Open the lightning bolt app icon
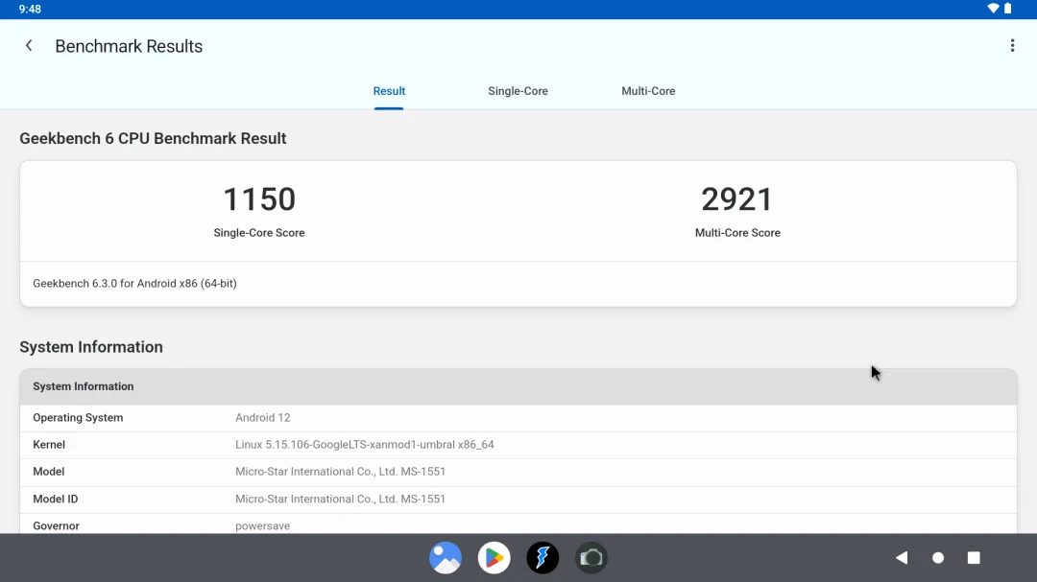Image resolution: width=1037 pixels, height=582 pixels. pos(543,558)
